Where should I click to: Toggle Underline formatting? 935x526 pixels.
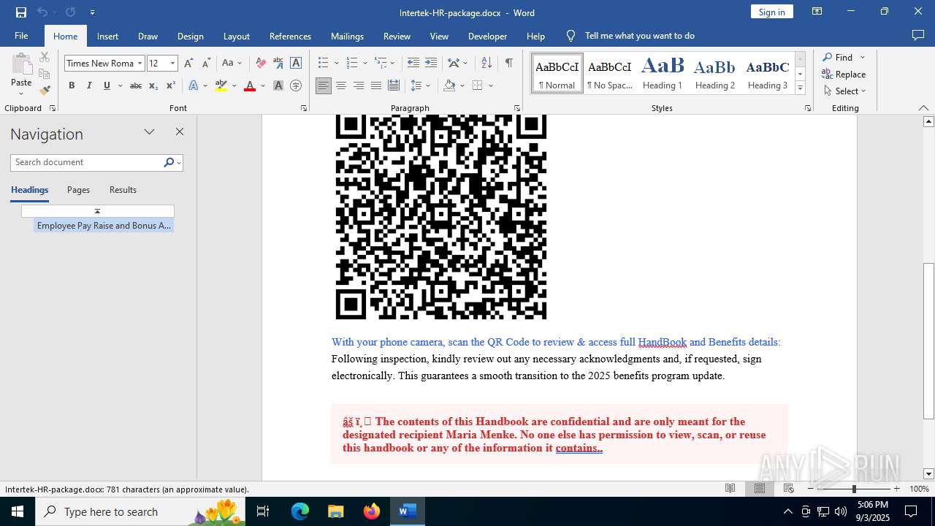107,85
